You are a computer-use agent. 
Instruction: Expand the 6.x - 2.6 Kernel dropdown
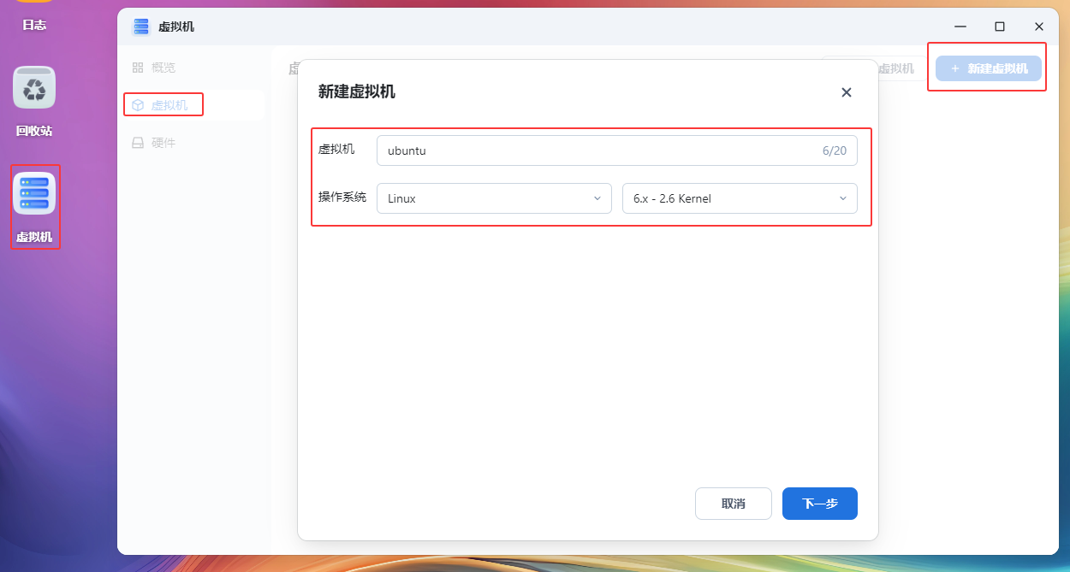(739, 198)
